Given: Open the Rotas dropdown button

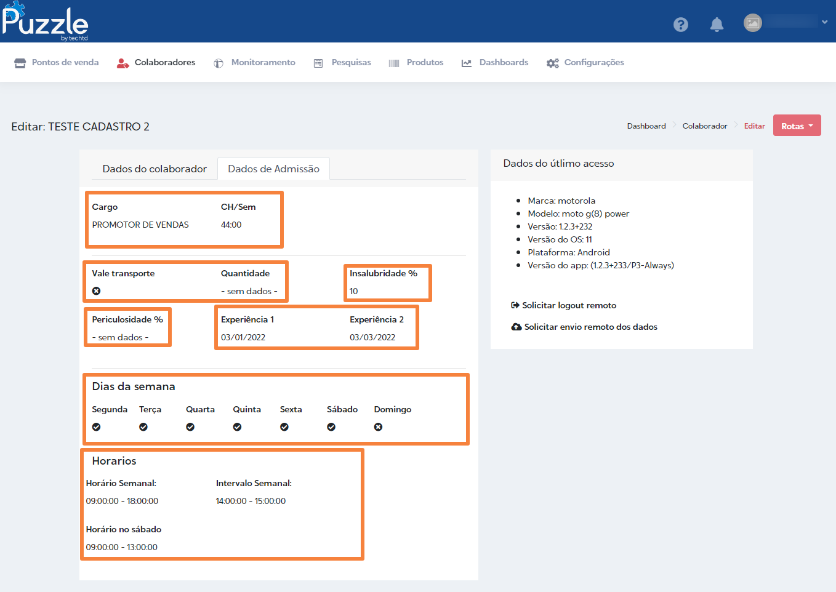Looking at the screenshot, I should point(797,126).
